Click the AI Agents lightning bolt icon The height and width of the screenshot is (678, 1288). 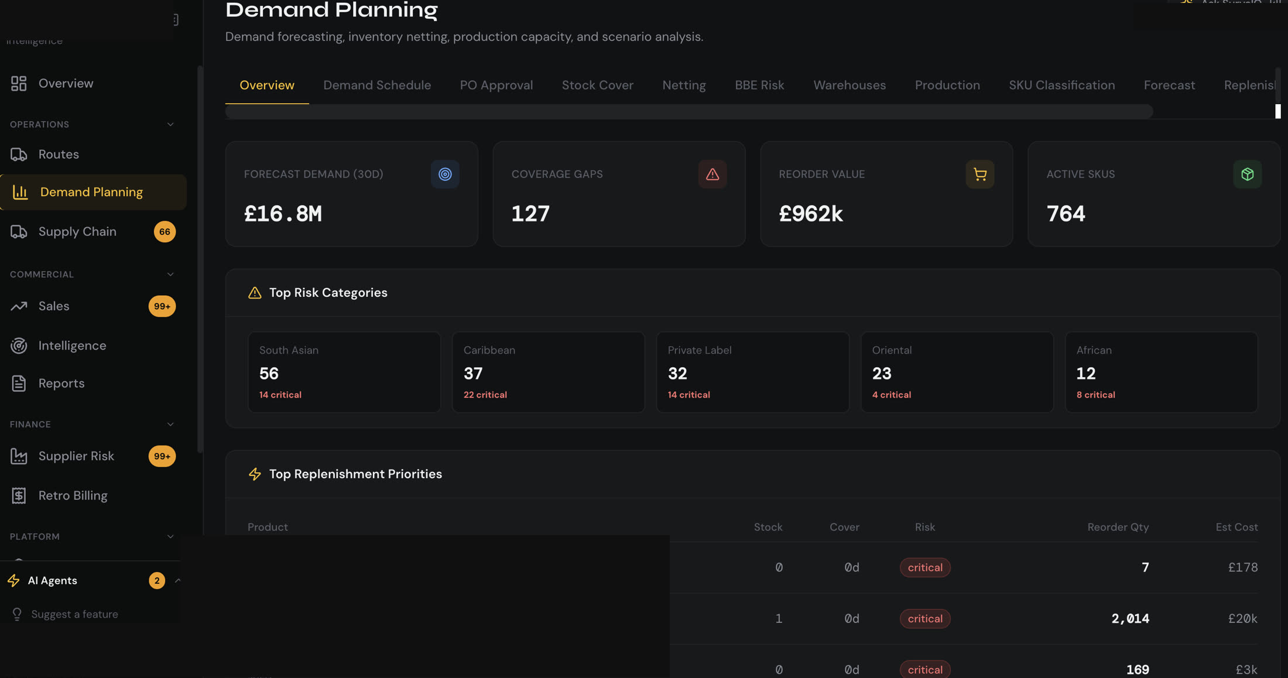[13, 581]
